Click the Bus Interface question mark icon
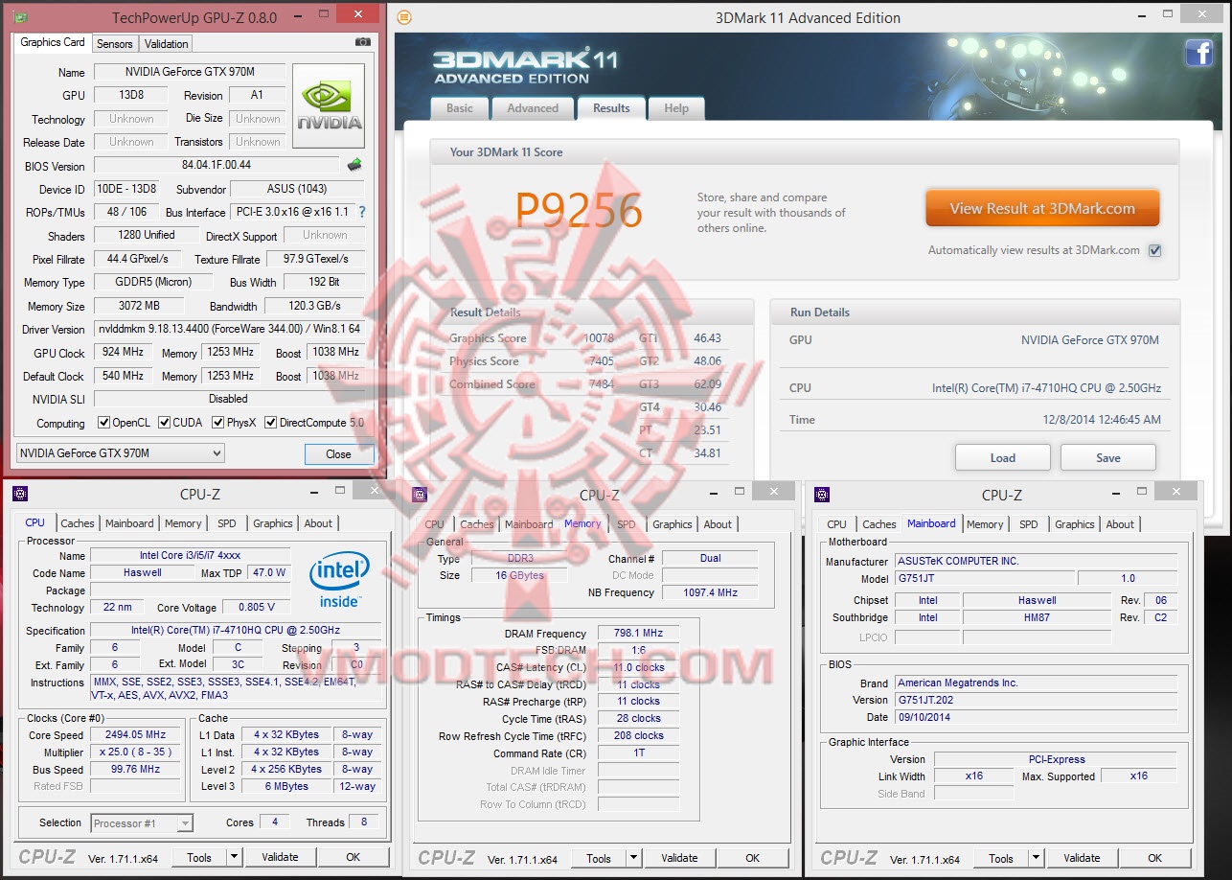The width and height of the screenshot is (1232, 880). pos(361,212)
